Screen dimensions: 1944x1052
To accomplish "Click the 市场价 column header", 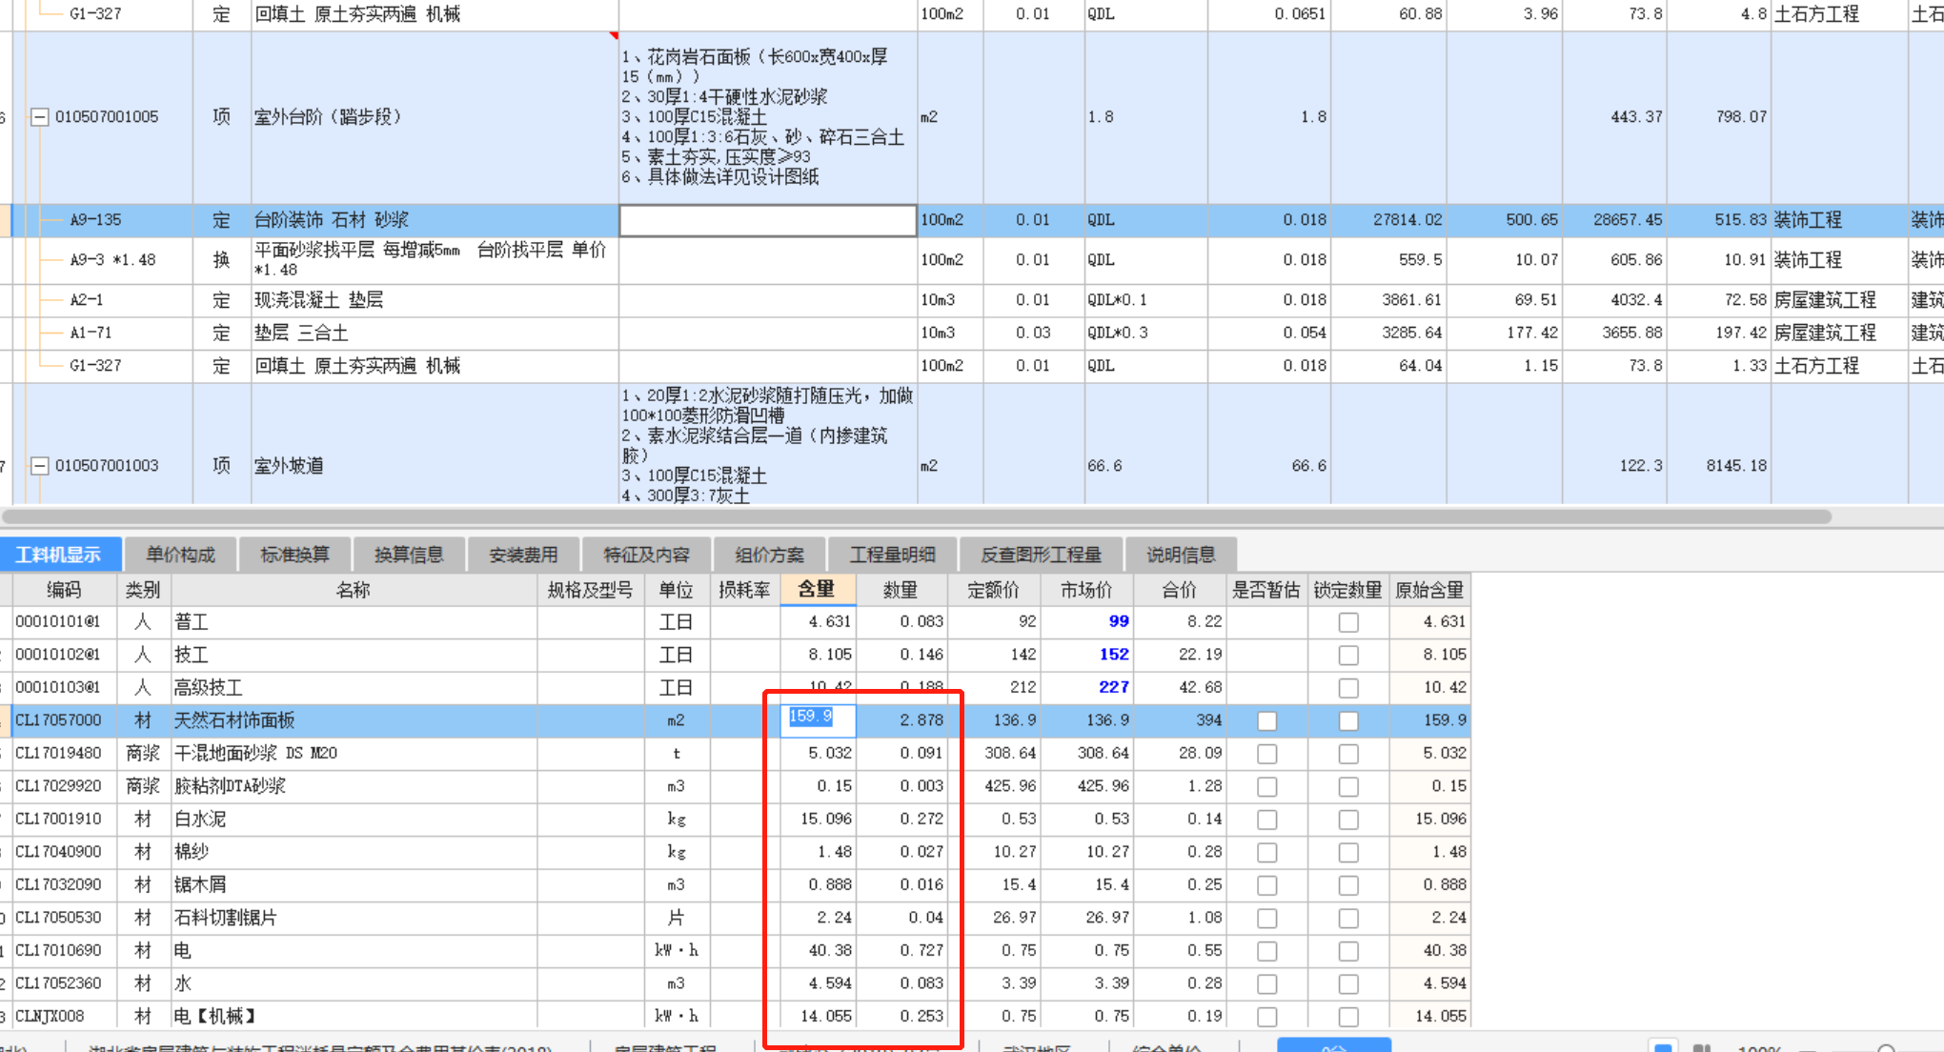I will 1086,590.
